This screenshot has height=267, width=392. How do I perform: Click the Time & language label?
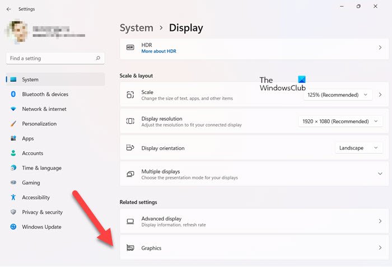point(42,168)
